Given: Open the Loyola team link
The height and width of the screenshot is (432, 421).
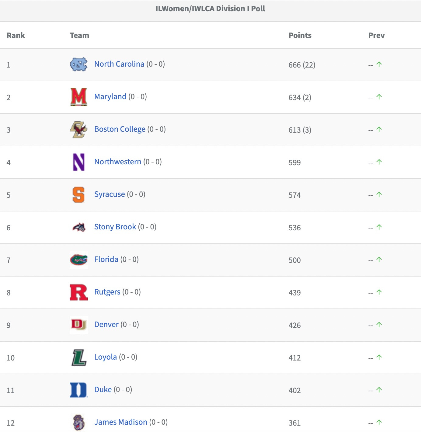Looking at the screenshot, I should coord(106,357).
